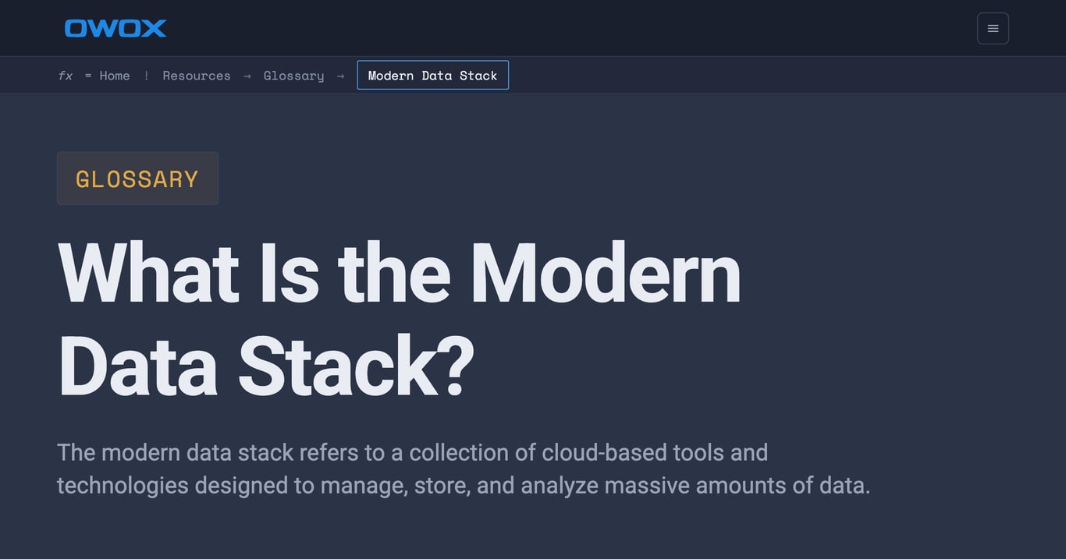
Task: Click heading What Is the Modern Data Stack?
Action: (399, 318)
